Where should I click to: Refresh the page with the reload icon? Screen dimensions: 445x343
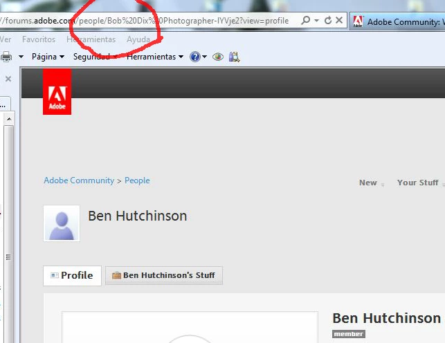pos(328,21)
